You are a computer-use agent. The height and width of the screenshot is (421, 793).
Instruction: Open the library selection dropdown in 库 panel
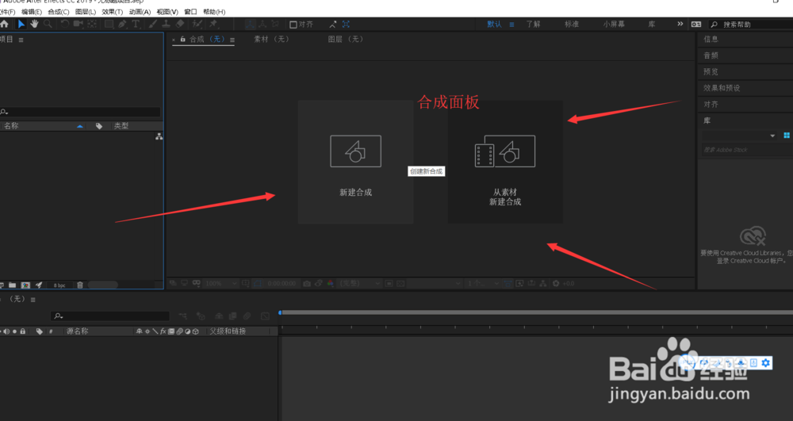(x=739, y=136)
